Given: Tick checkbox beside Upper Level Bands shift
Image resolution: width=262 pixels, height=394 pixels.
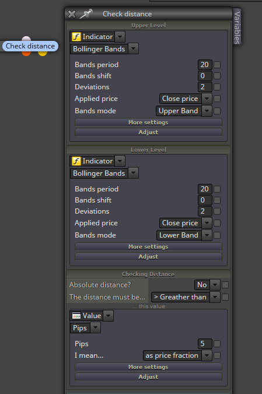Looking at the screenshot, I should tap(217, 76).
